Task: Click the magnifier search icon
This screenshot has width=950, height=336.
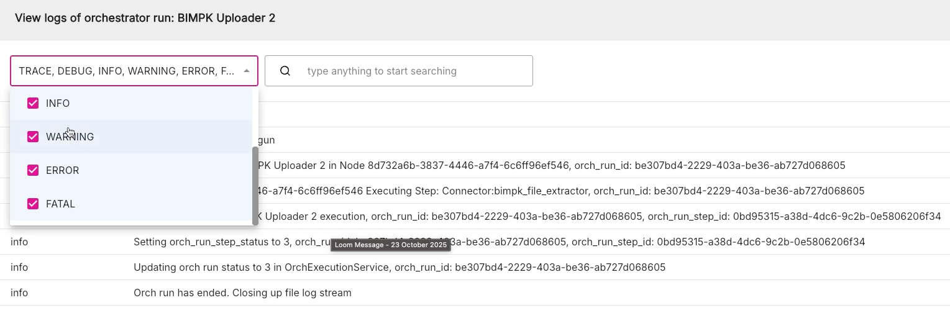Action: click(x=285, y=71)
